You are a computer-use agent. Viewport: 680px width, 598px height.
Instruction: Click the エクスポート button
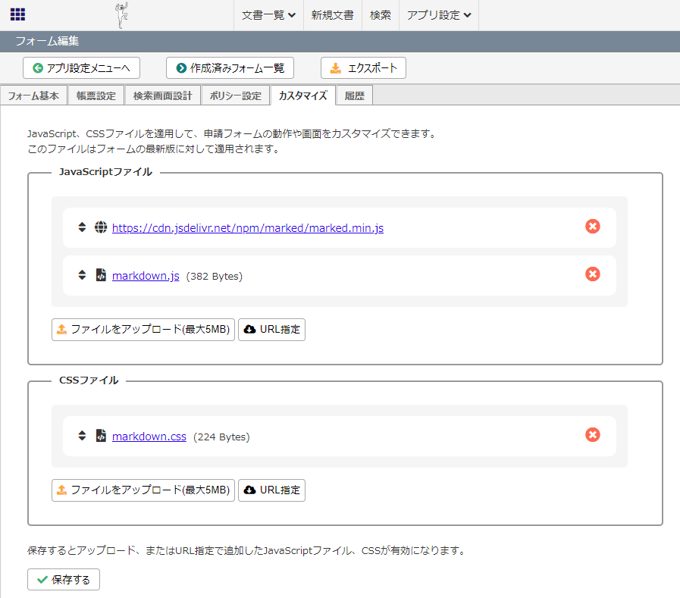pos(363,68)
